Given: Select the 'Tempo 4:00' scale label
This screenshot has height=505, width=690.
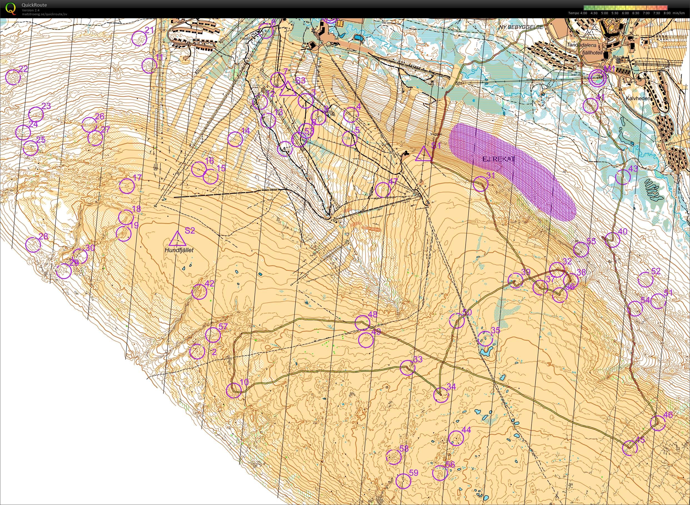Looking at the screenshot, I should point(578,13).
